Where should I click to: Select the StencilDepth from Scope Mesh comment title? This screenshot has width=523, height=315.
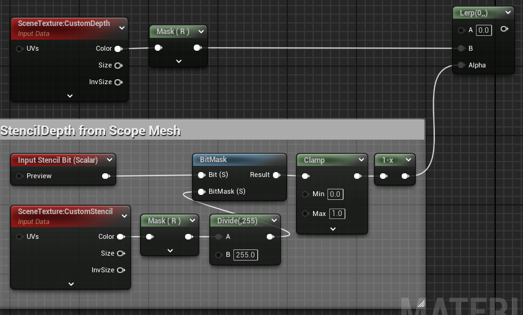(x=90, y=131)
